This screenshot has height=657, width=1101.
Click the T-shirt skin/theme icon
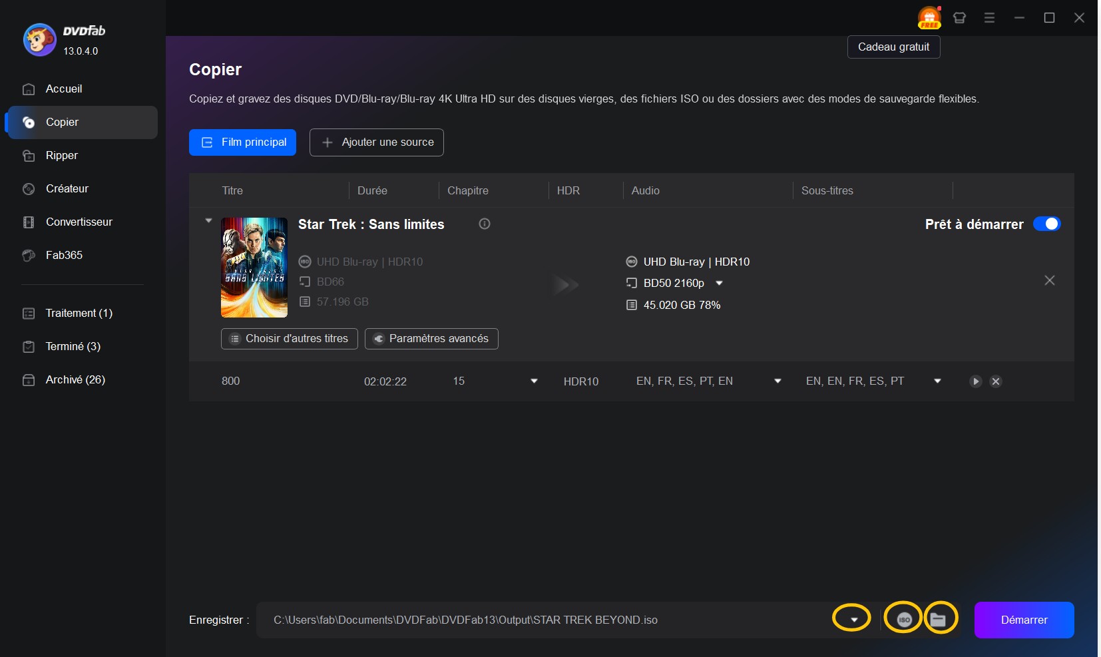[x=960, y=18]
